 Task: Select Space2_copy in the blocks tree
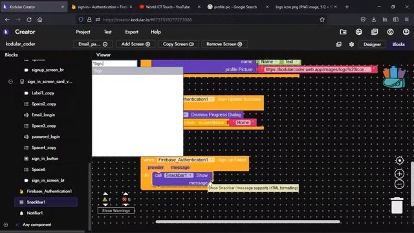click(x=44, y=104)
